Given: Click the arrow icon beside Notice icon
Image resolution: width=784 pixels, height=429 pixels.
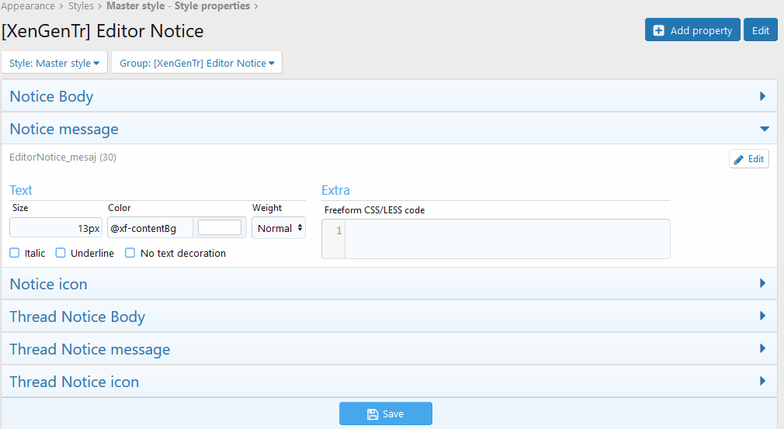Looking at the screenshot, I should [x=762, y=284].
